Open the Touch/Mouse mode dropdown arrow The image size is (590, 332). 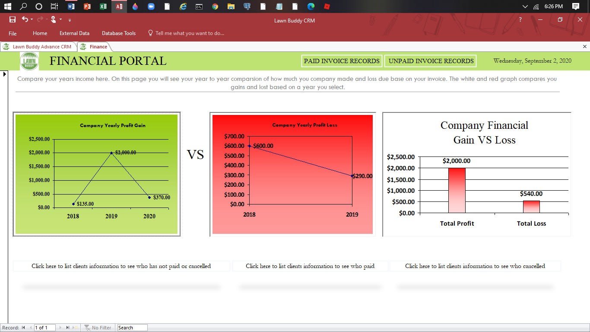[x=61, y=19]
